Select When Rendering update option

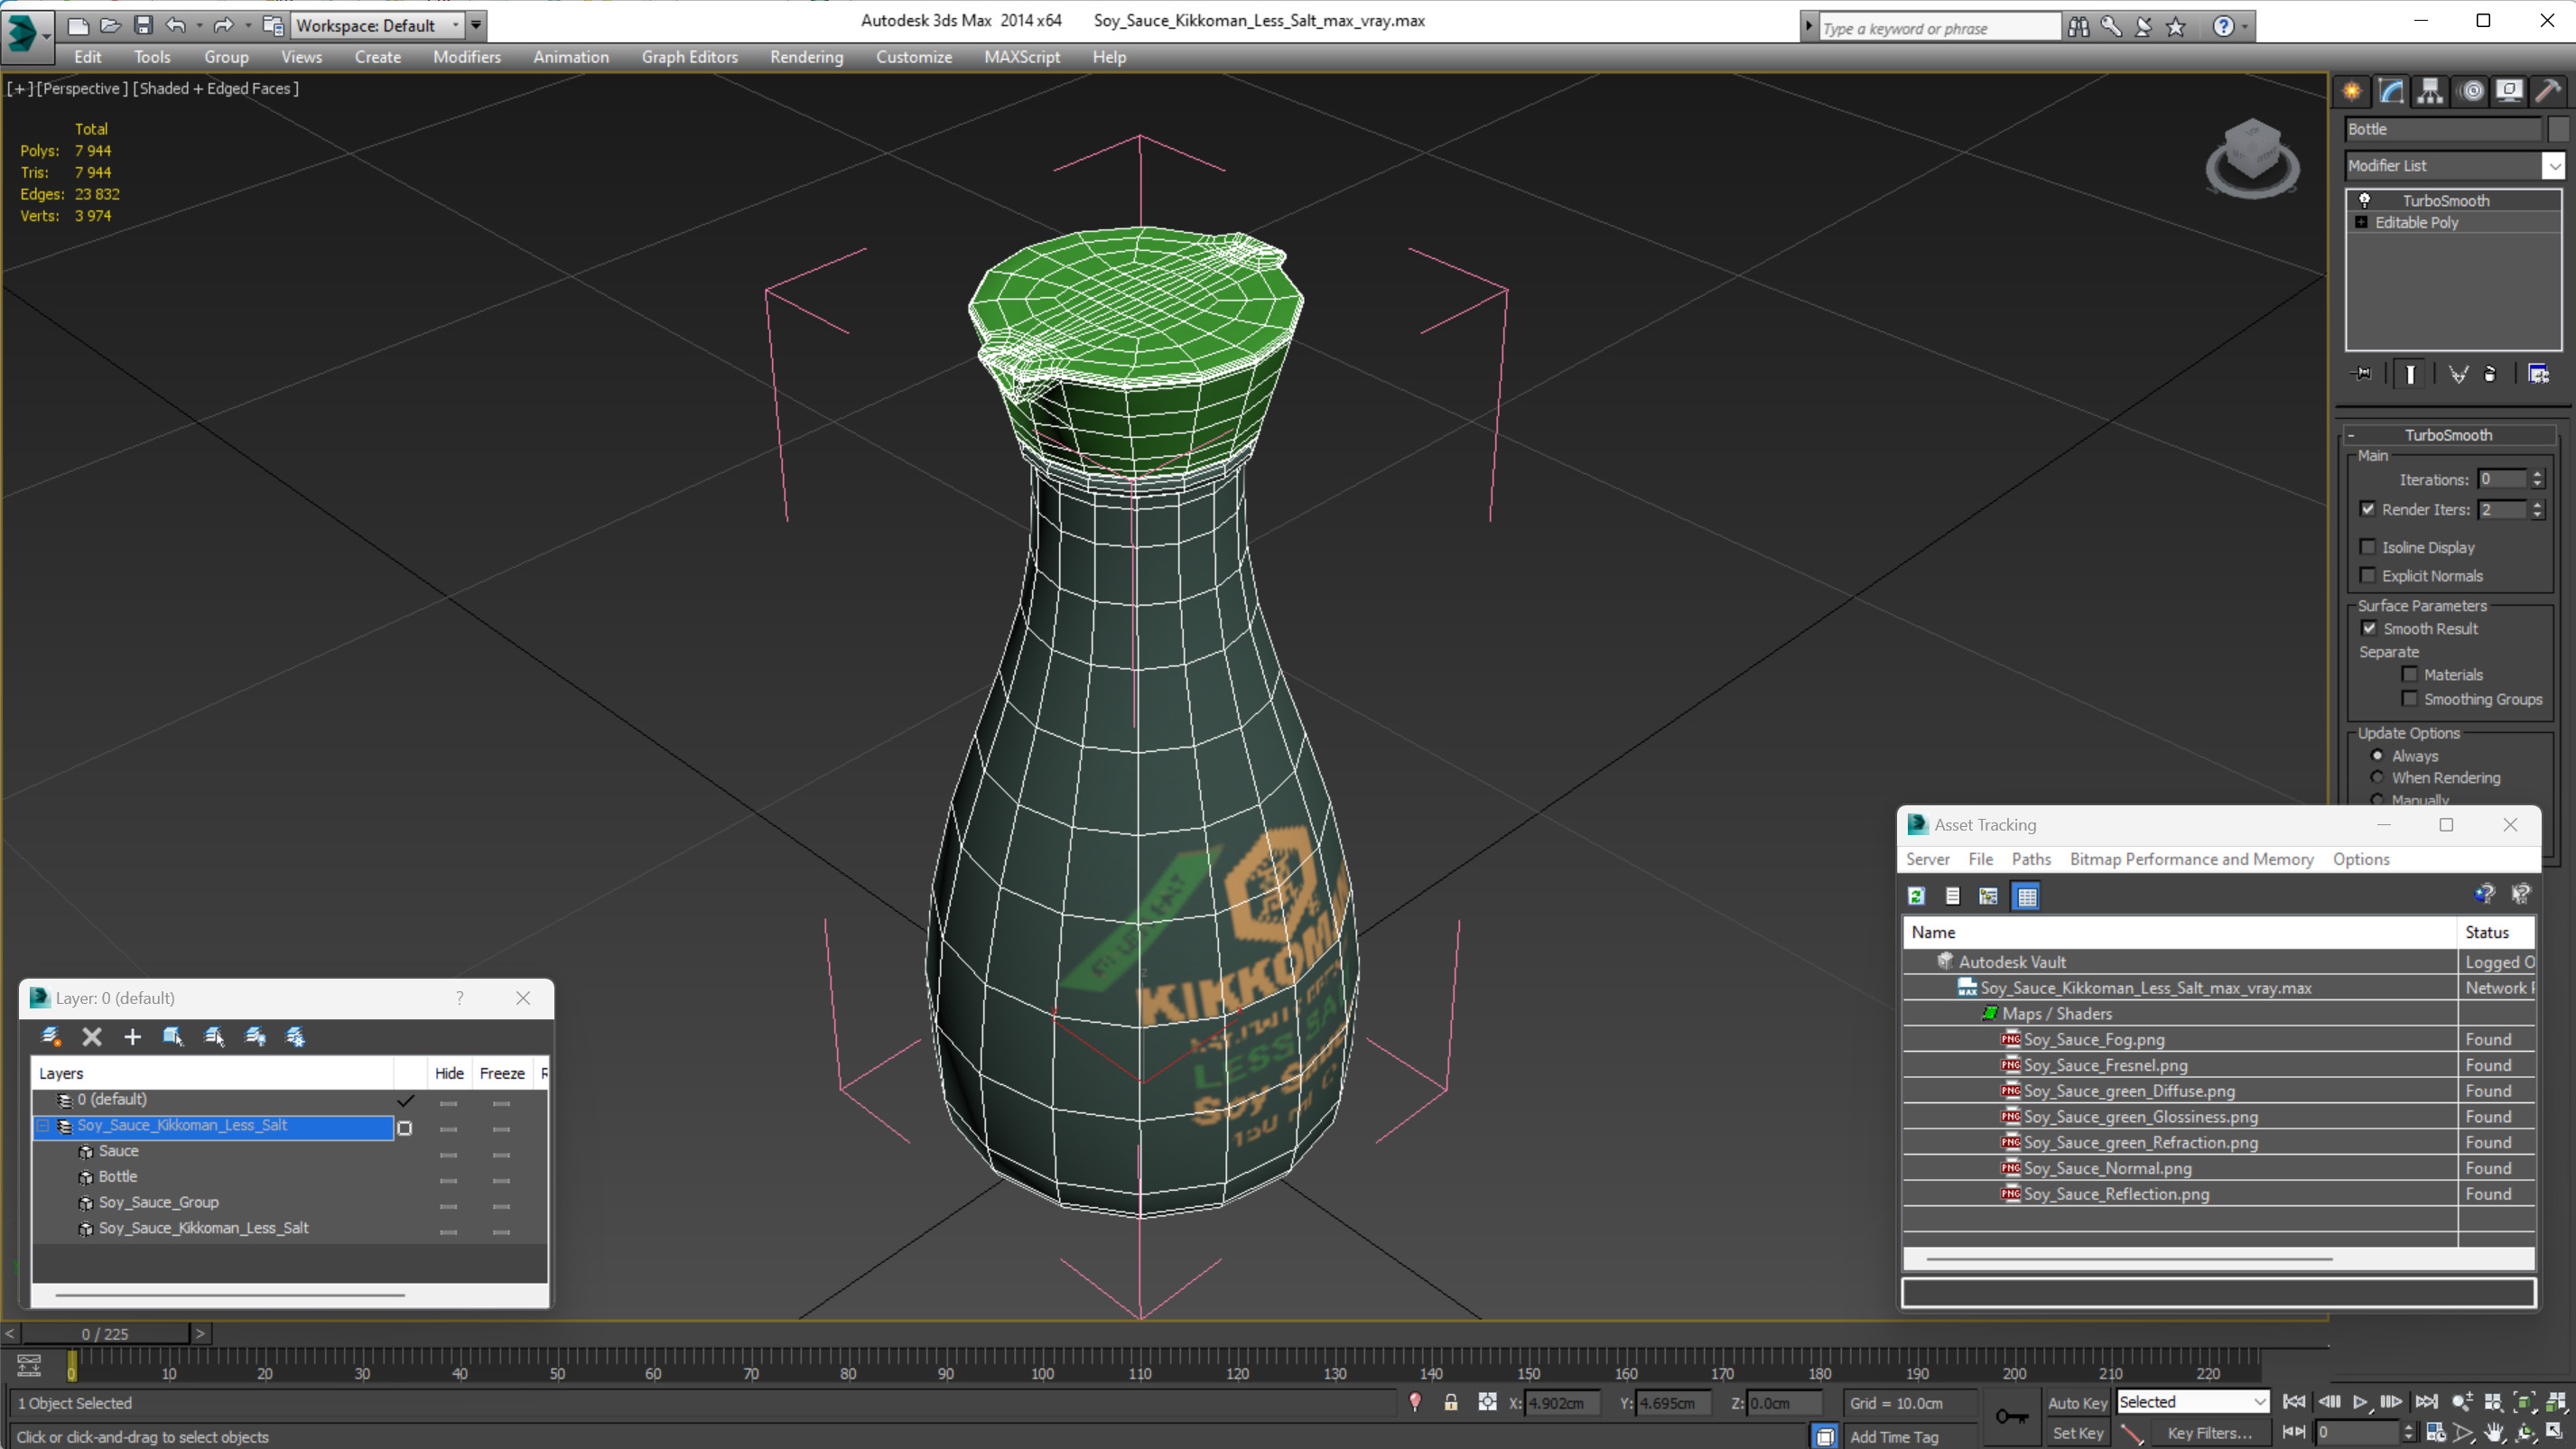click(x=2378, y=777)
